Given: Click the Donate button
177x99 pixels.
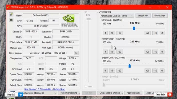Looking at the screenshot, I should (x=12, y=92).
